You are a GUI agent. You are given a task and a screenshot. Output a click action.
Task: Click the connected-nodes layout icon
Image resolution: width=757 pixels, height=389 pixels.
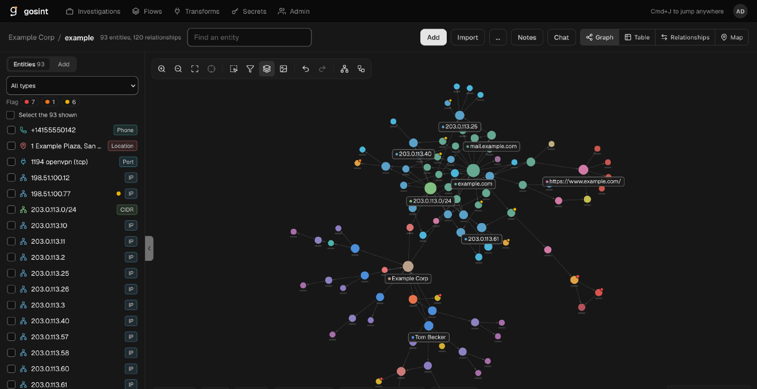coord(361,69)
